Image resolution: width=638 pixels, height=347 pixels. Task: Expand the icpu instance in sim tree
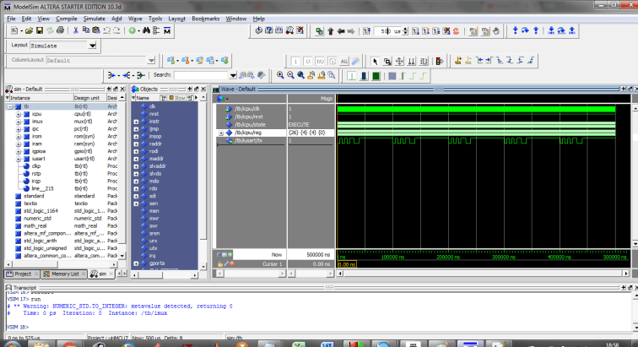pyautogui.click(x=19, y=113)
